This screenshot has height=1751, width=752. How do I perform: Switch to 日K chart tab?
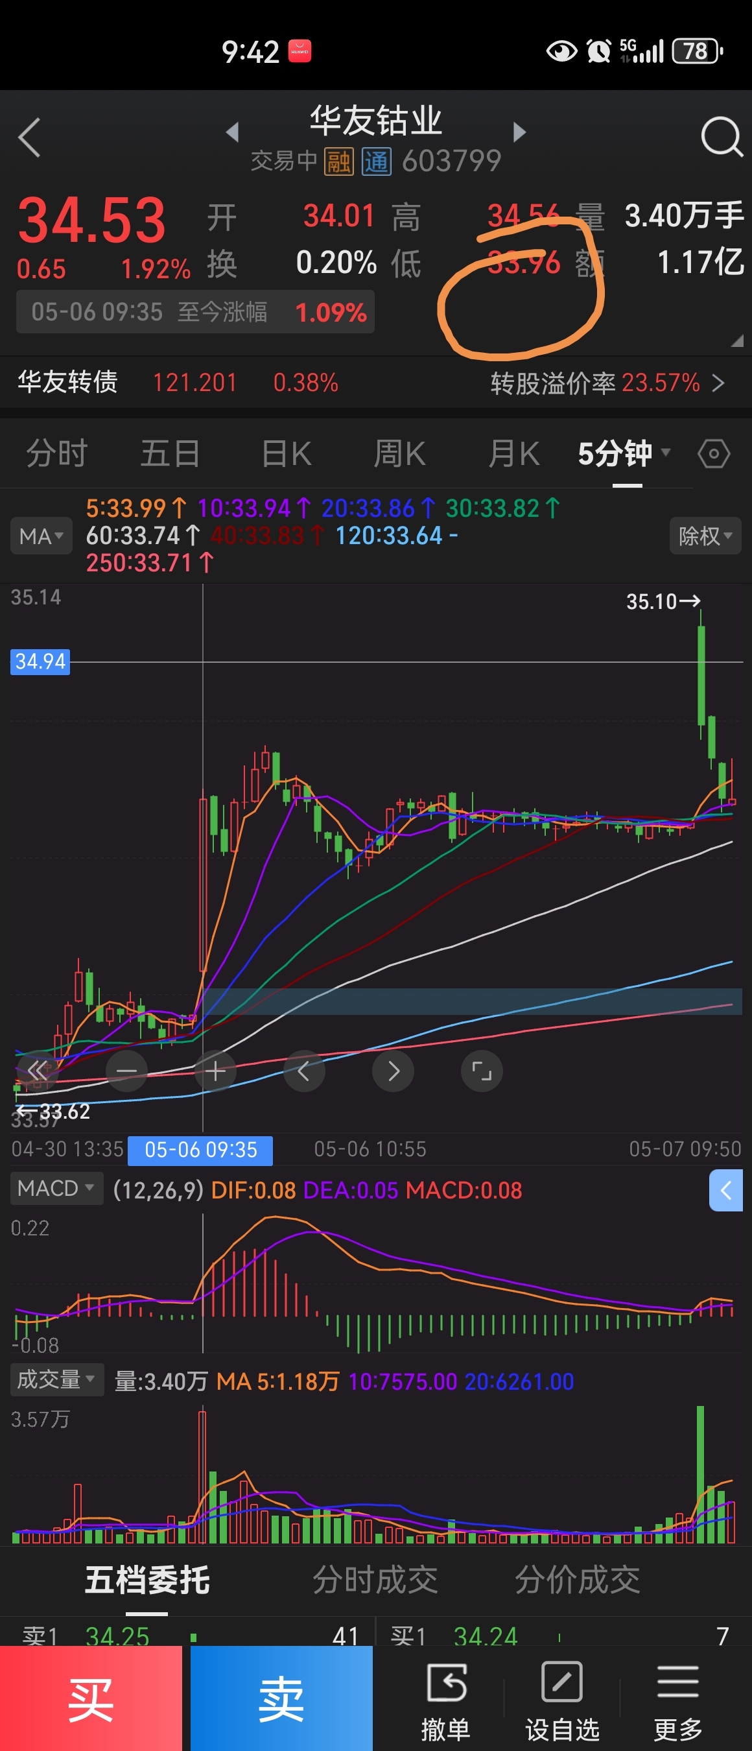click(x=286, y=453)
